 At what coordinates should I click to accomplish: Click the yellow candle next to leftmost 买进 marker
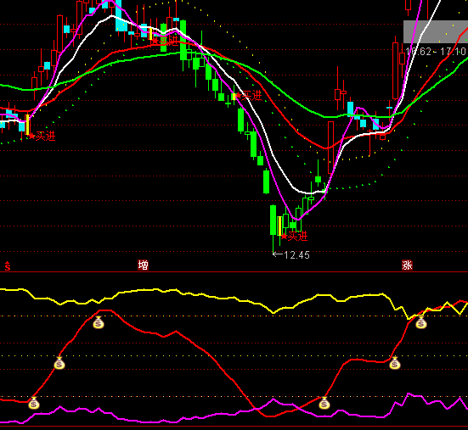point(28,125)
